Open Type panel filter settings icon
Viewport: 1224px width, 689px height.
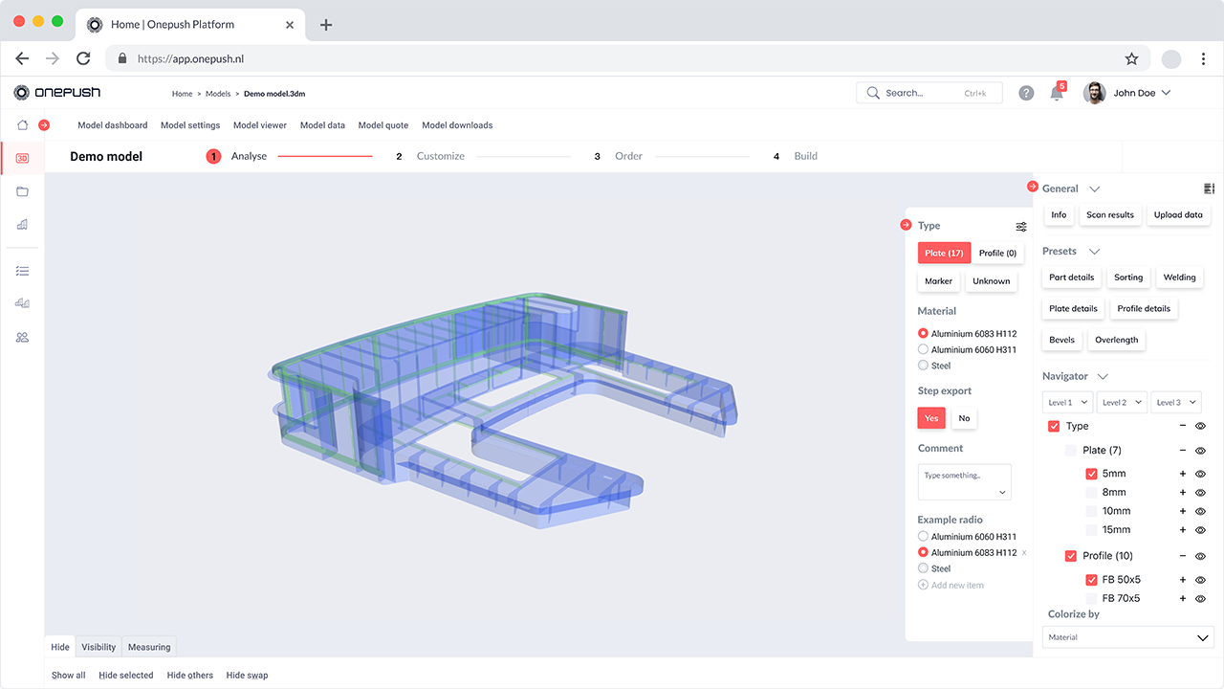click(x=1021, y=227)
